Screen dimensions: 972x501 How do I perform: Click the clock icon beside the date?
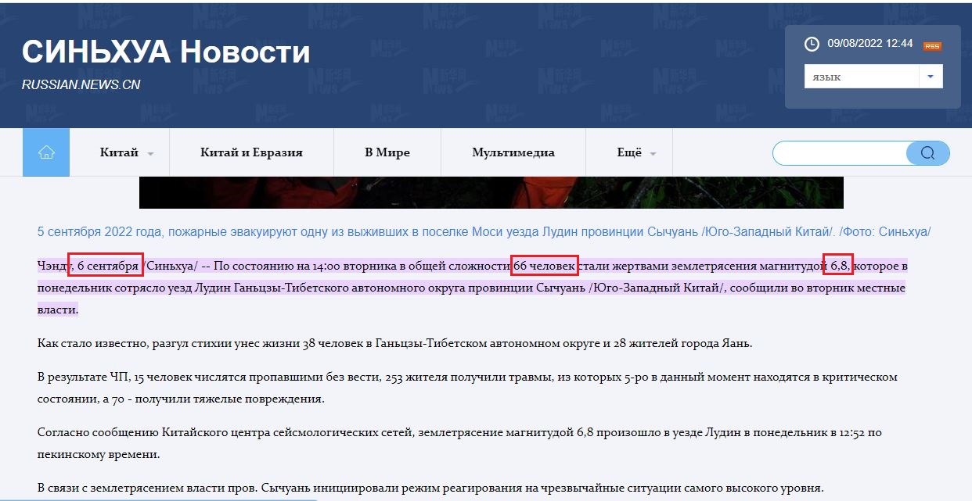812,44
